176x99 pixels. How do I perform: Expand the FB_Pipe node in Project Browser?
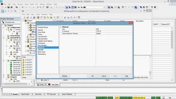click(x=7, y=52)
